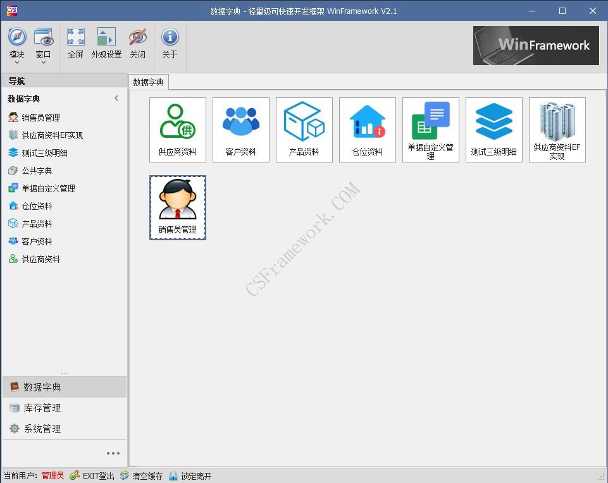The width and height of the screenshot is (608, 483).
Task: Expand the 模块 module dropdown
Action: click(x=17, y=47)
